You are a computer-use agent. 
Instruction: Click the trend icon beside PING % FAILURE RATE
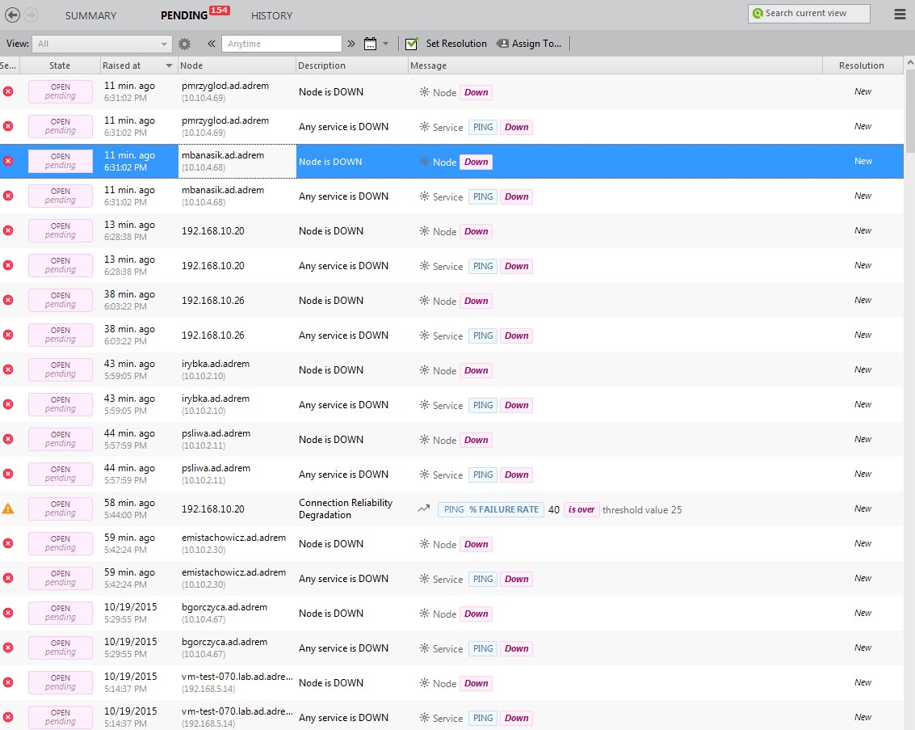423,509
